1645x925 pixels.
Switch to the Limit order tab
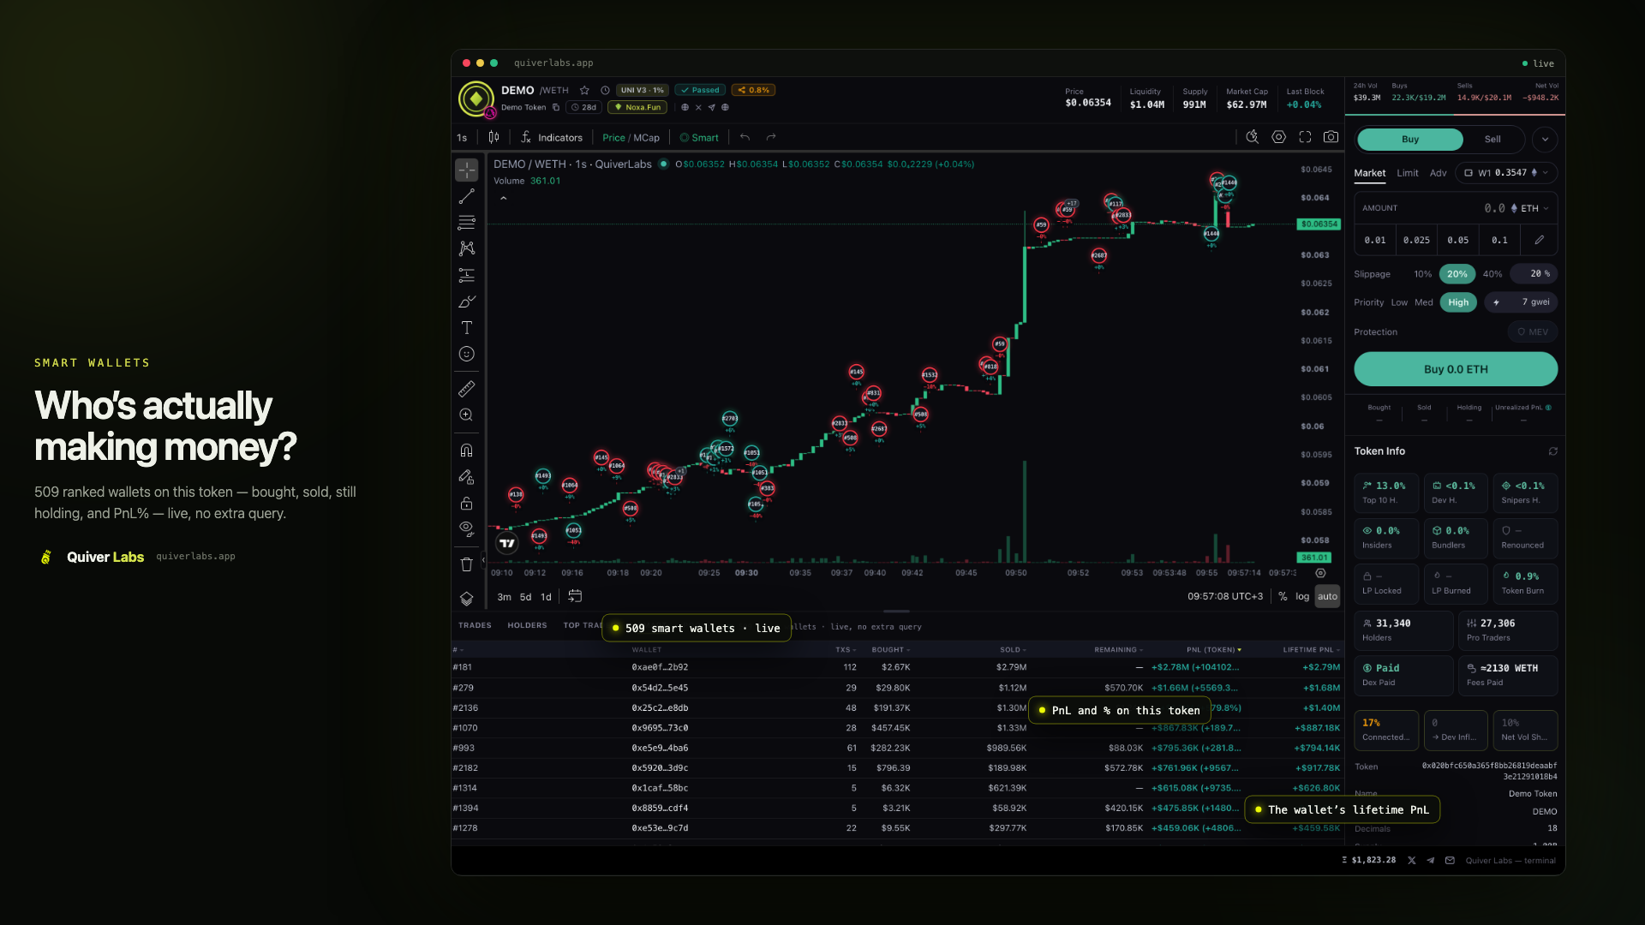tap(1407, 173)
